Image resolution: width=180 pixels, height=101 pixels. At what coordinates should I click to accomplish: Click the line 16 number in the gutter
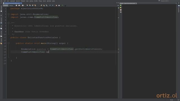[x=5, y=52]
